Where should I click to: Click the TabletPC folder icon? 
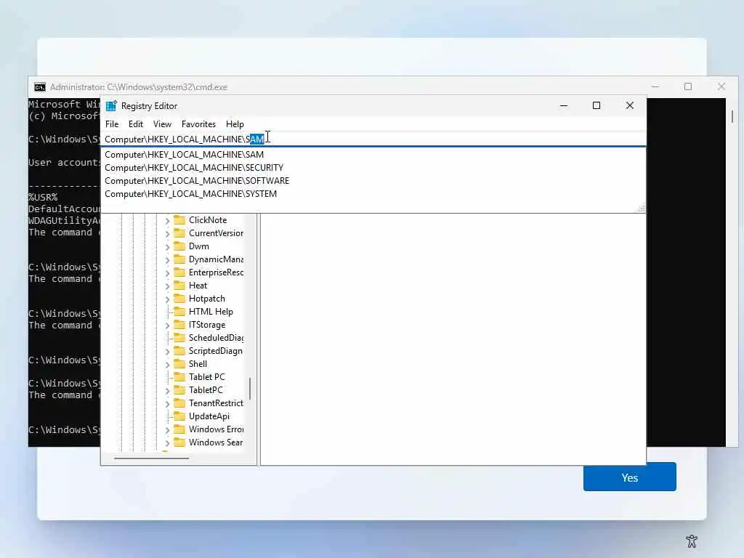click(179, 389)
